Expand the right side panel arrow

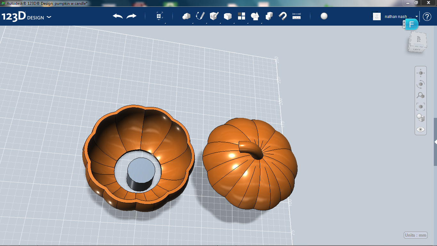pyautogui.click(x=435, y=142)
